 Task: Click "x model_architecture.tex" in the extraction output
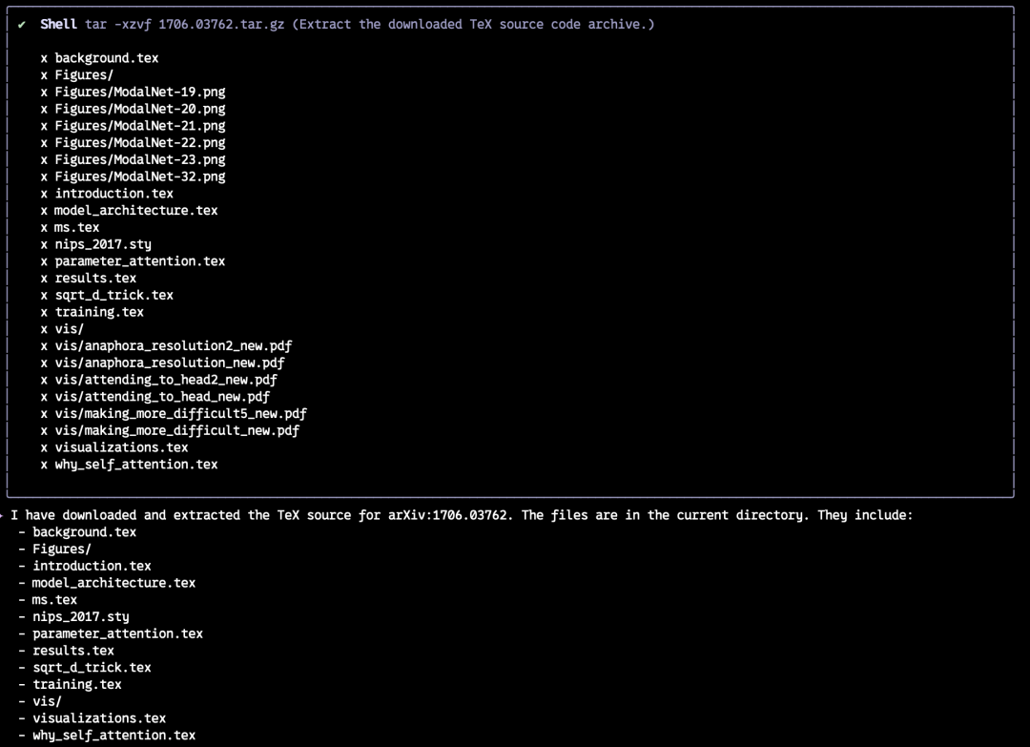[x=129, y=210]
